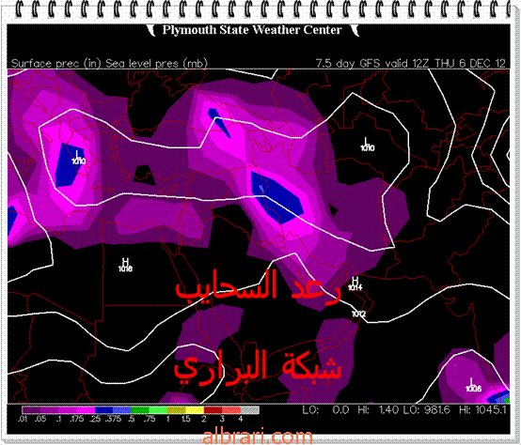
Task: Click the H 1014 high pressure marker
Action: coord(355,284)
